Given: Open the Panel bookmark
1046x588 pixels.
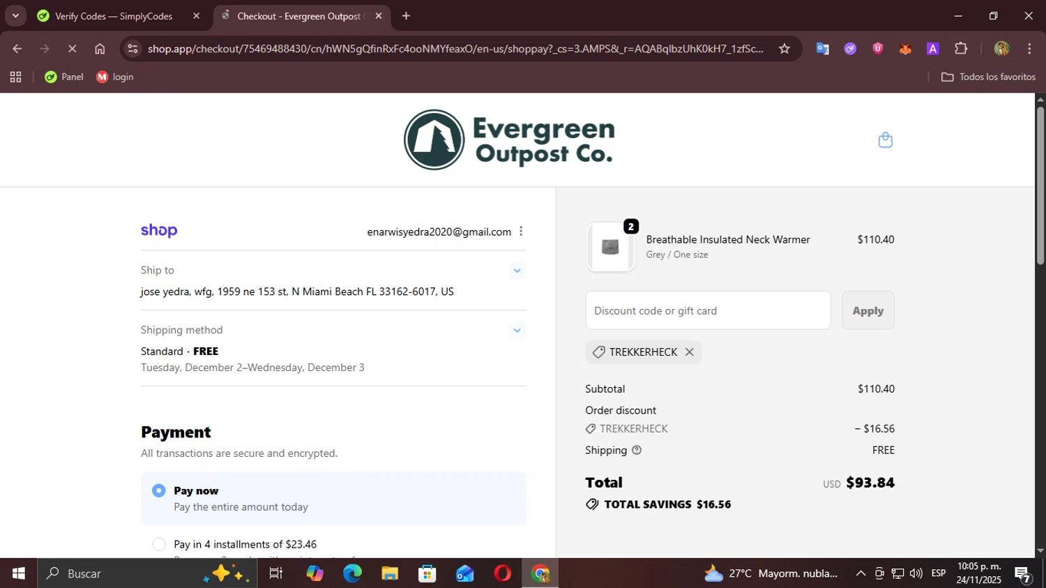Looking at the screenshot, I should pyautogui.click(x=64, y=77).
